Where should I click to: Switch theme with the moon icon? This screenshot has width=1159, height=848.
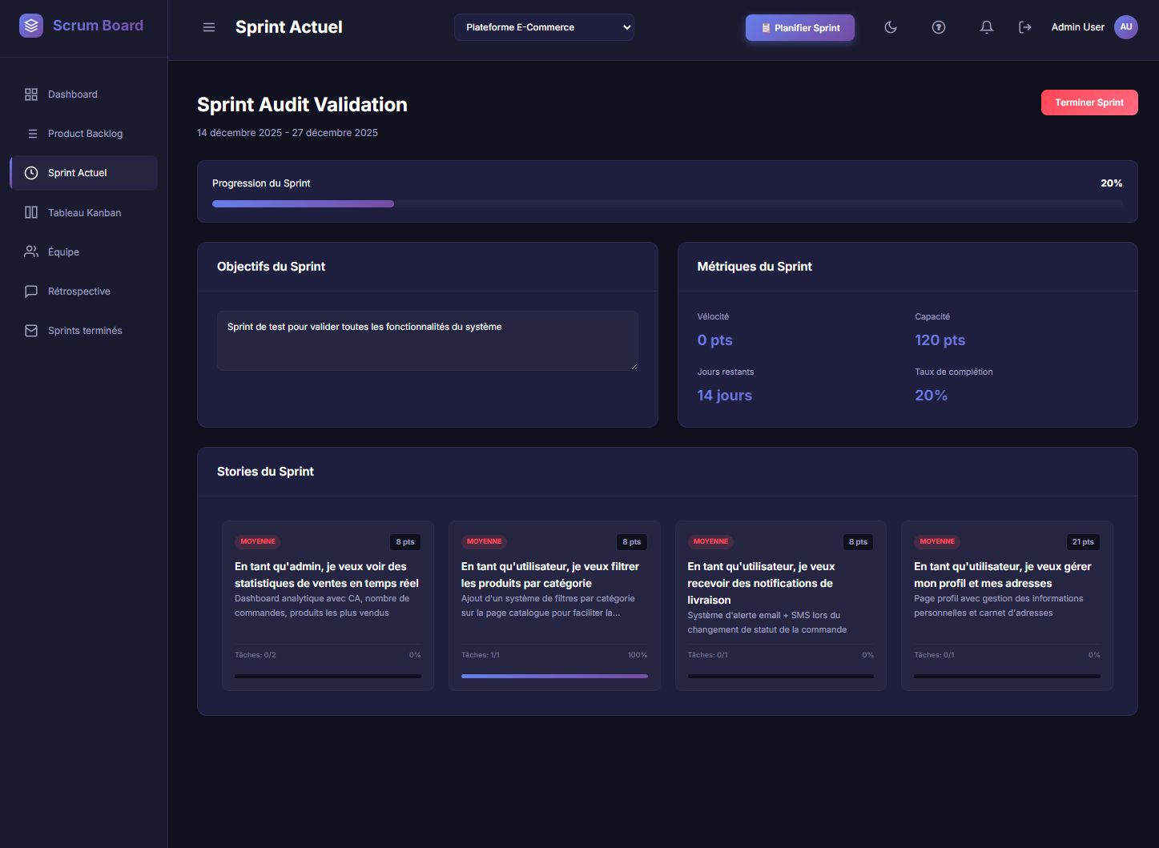pyautogui.click(x=891, y=27)
